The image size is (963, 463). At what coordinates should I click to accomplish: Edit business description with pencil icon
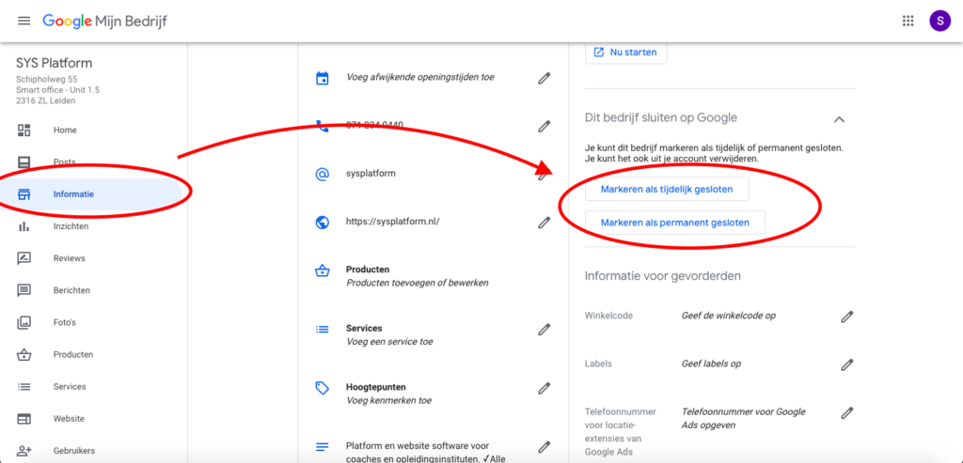pos(544,446)
